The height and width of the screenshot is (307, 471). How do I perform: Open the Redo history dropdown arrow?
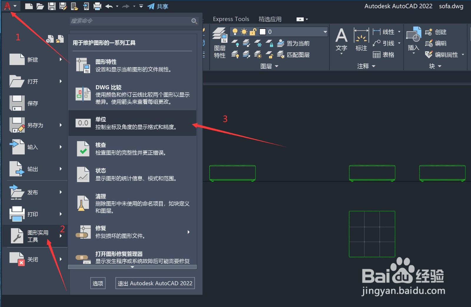click(134, 6)
